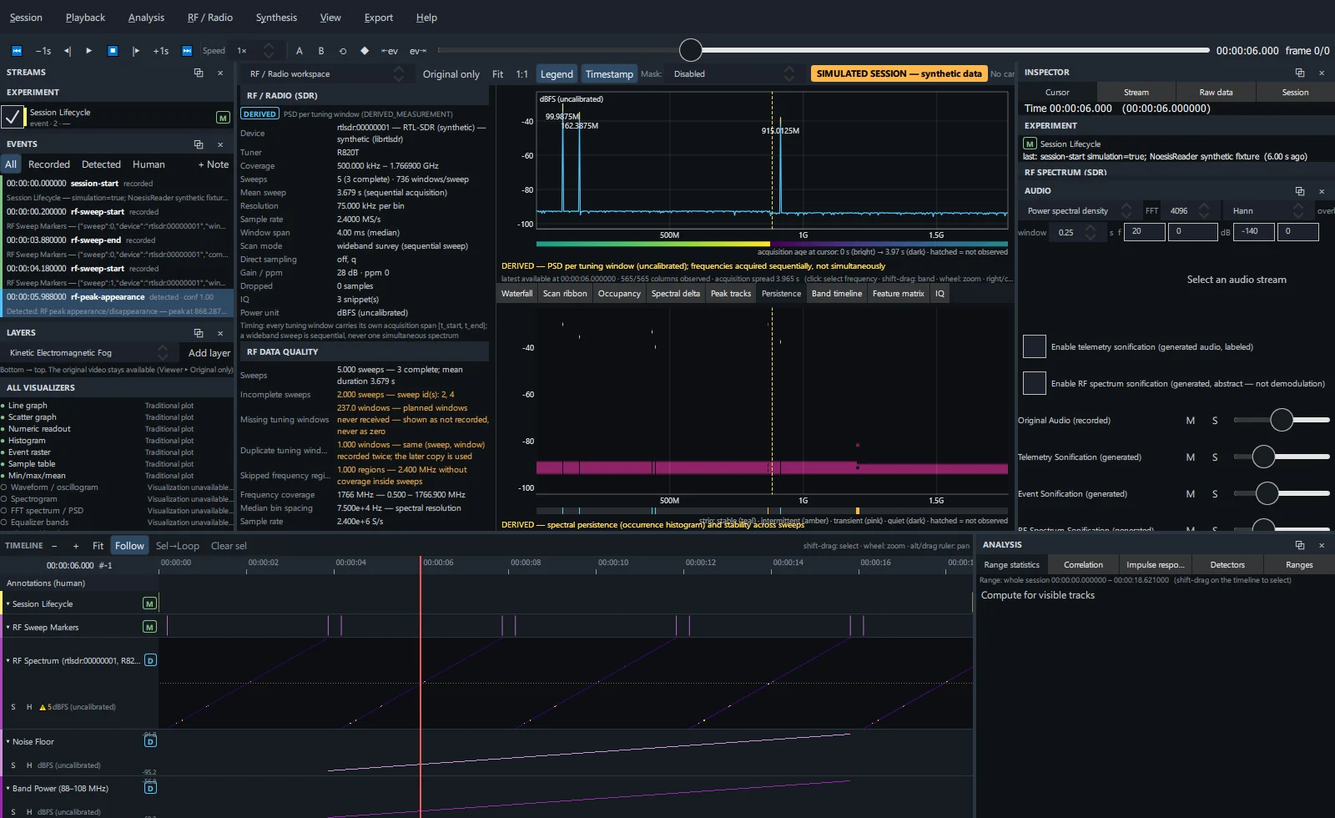
Task: Jump to next event arrow
Action: [418, 51]
